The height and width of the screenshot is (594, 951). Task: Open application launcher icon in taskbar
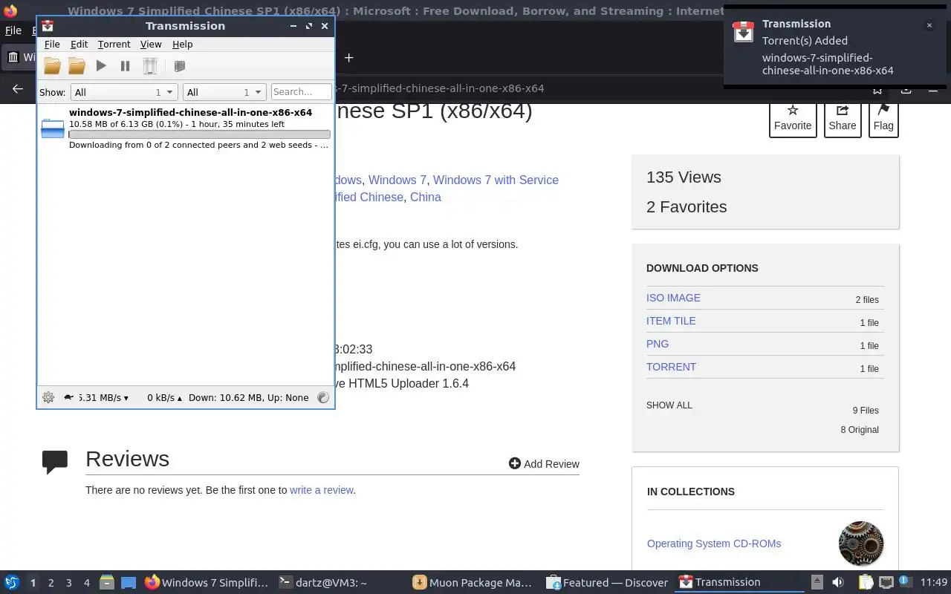tap(12, 583)
